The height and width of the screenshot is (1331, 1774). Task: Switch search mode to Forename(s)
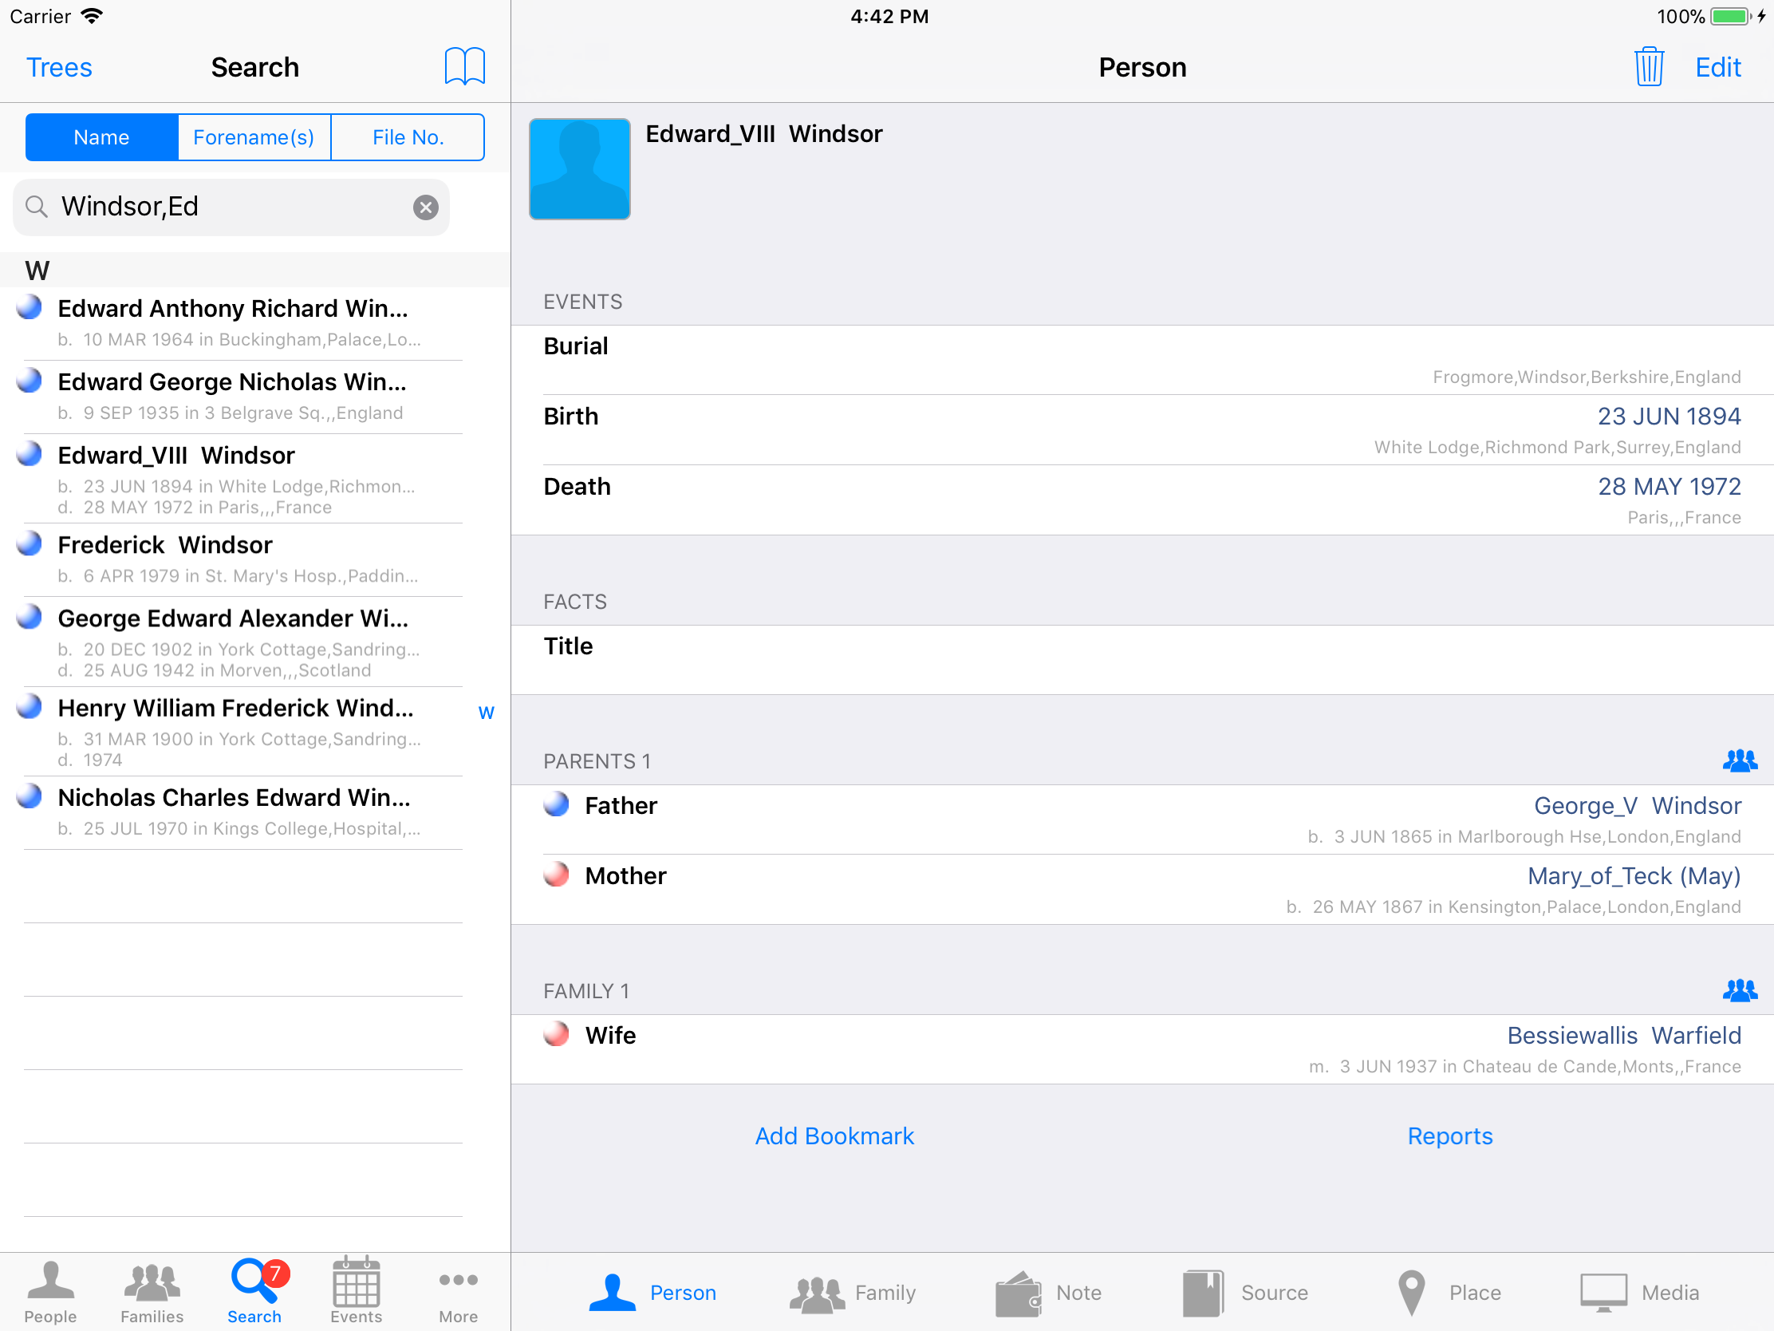click(254, 137)
